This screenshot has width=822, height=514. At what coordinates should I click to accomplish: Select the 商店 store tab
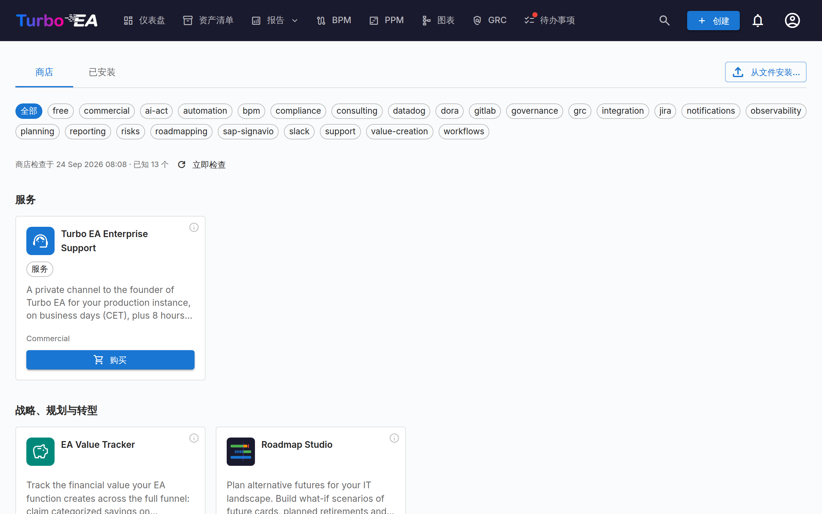click(x=44, y=72)
